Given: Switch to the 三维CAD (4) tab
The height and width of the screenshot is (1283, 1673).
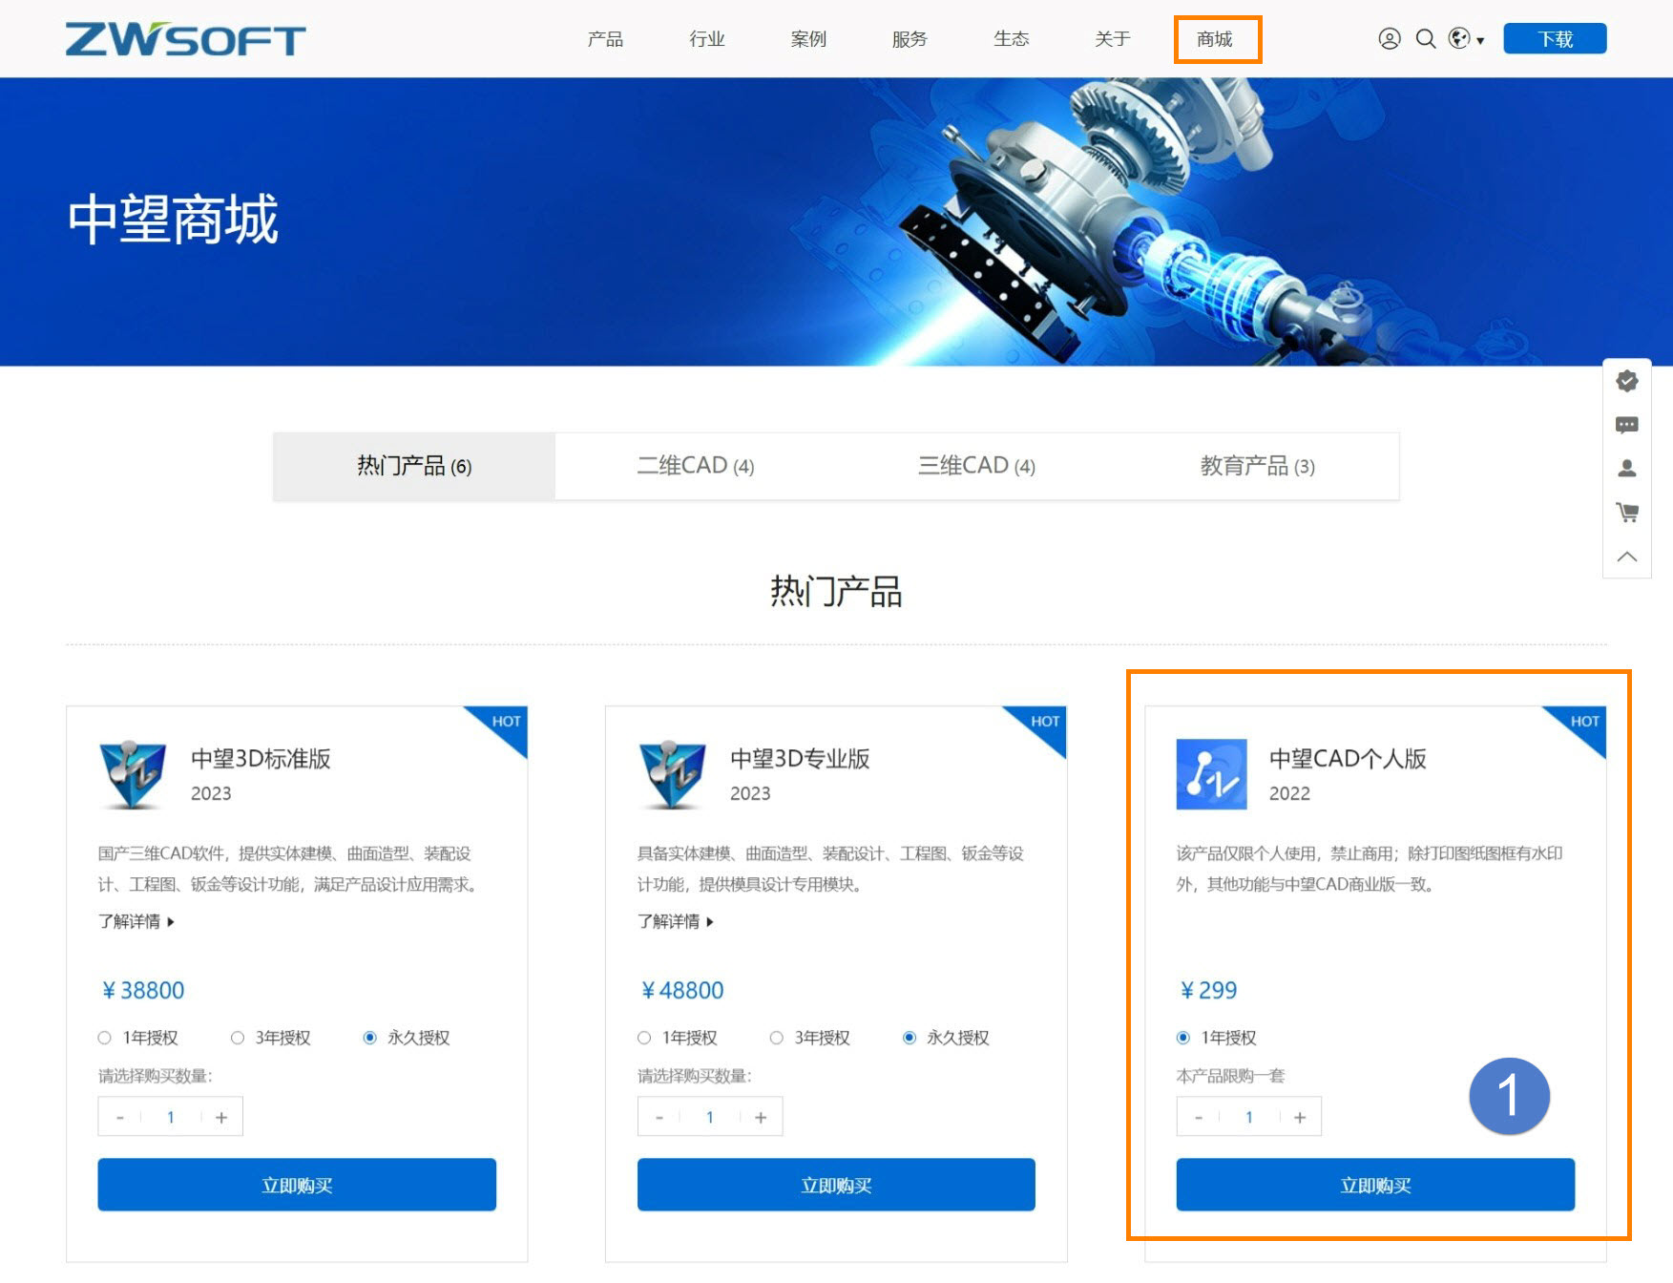Looking at the screenshot, I should click(x=976, y=466).
